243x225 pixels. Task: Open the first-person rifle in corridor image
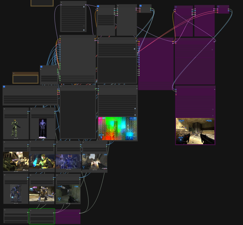tap(68, 194)
